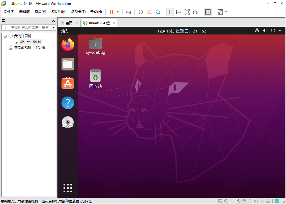Click the network adapter status icon
The image size is (286, 204).
pyautogui.click(x=244, y=201)
